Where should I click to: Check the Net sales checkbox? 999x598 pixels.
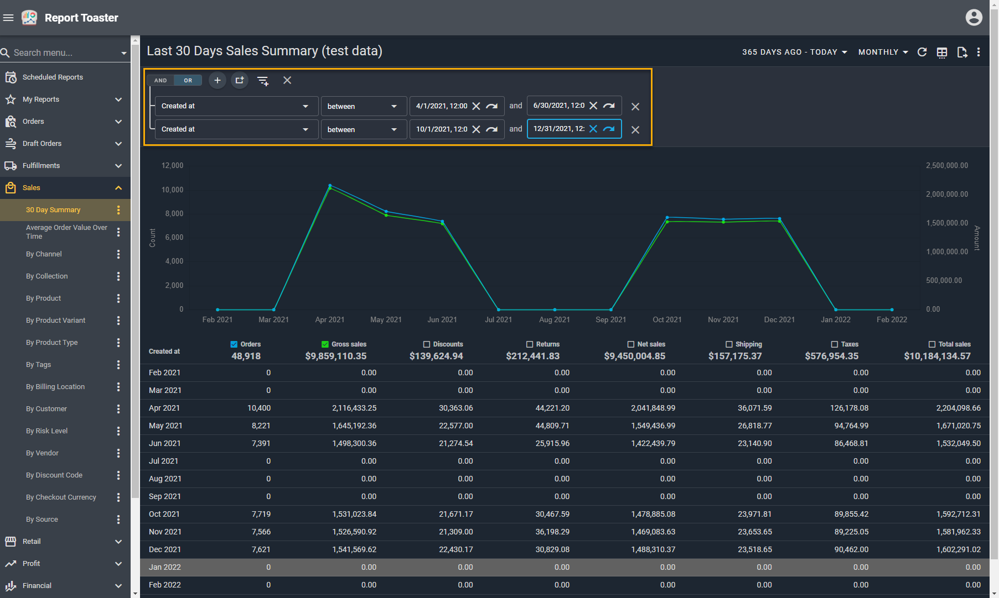click(x=631, y=344)
